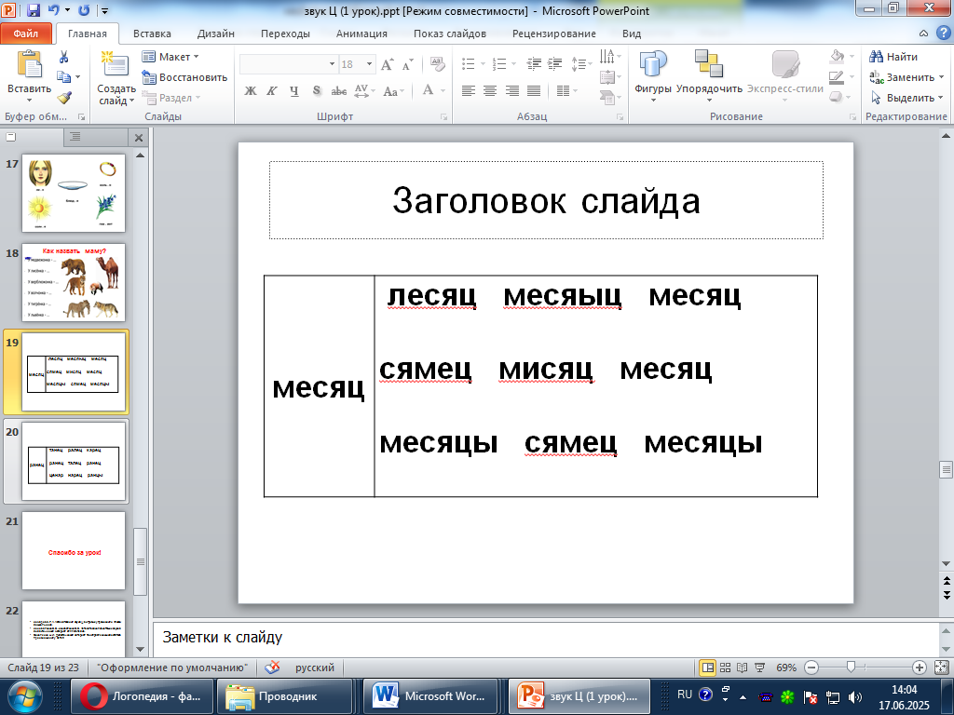
Task: Open the Анимация ribbon tab
Action: point(361,34)
